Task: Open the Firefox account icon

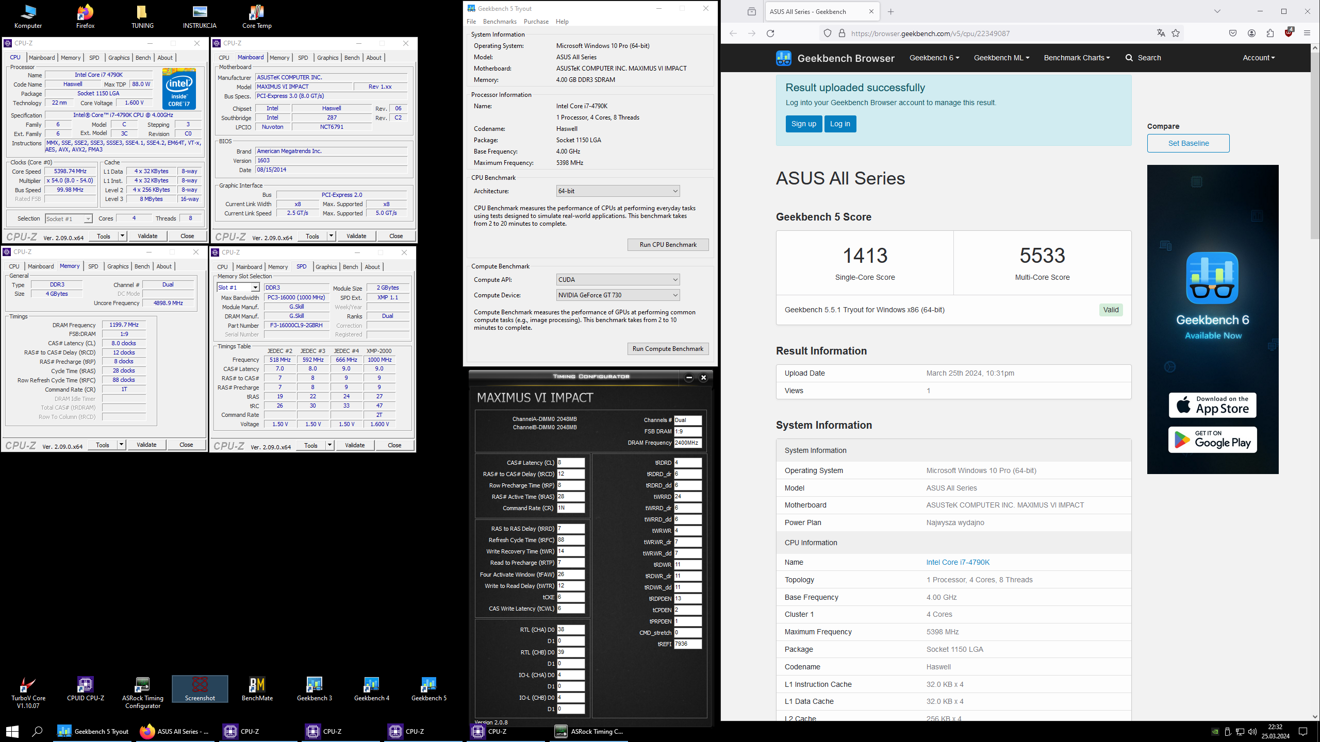Action: coord(1251,33)
